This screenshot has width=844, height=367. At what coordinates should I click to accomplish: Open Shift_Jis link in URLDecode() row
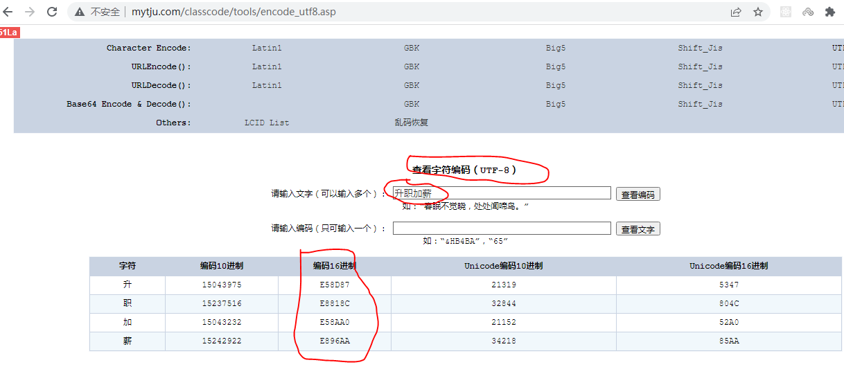tap(700, 85)
